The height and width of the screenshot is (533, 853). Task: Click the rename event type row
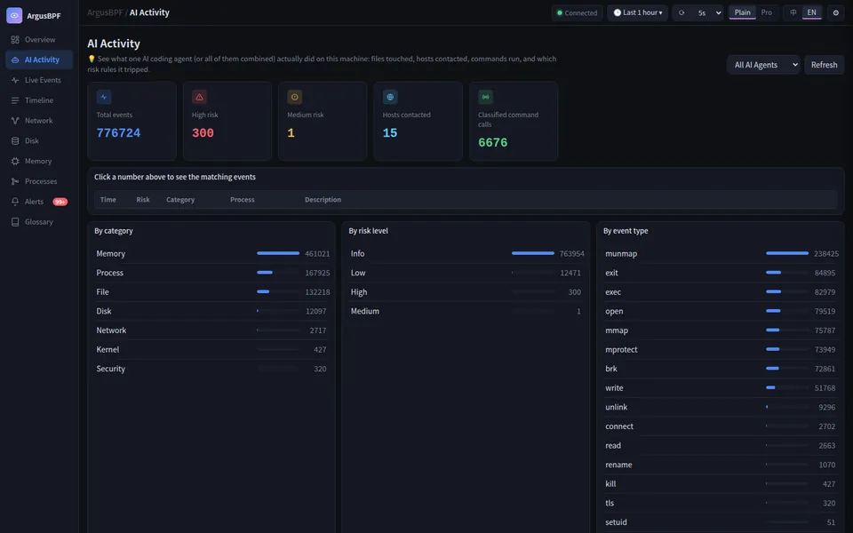coord(721,465)
